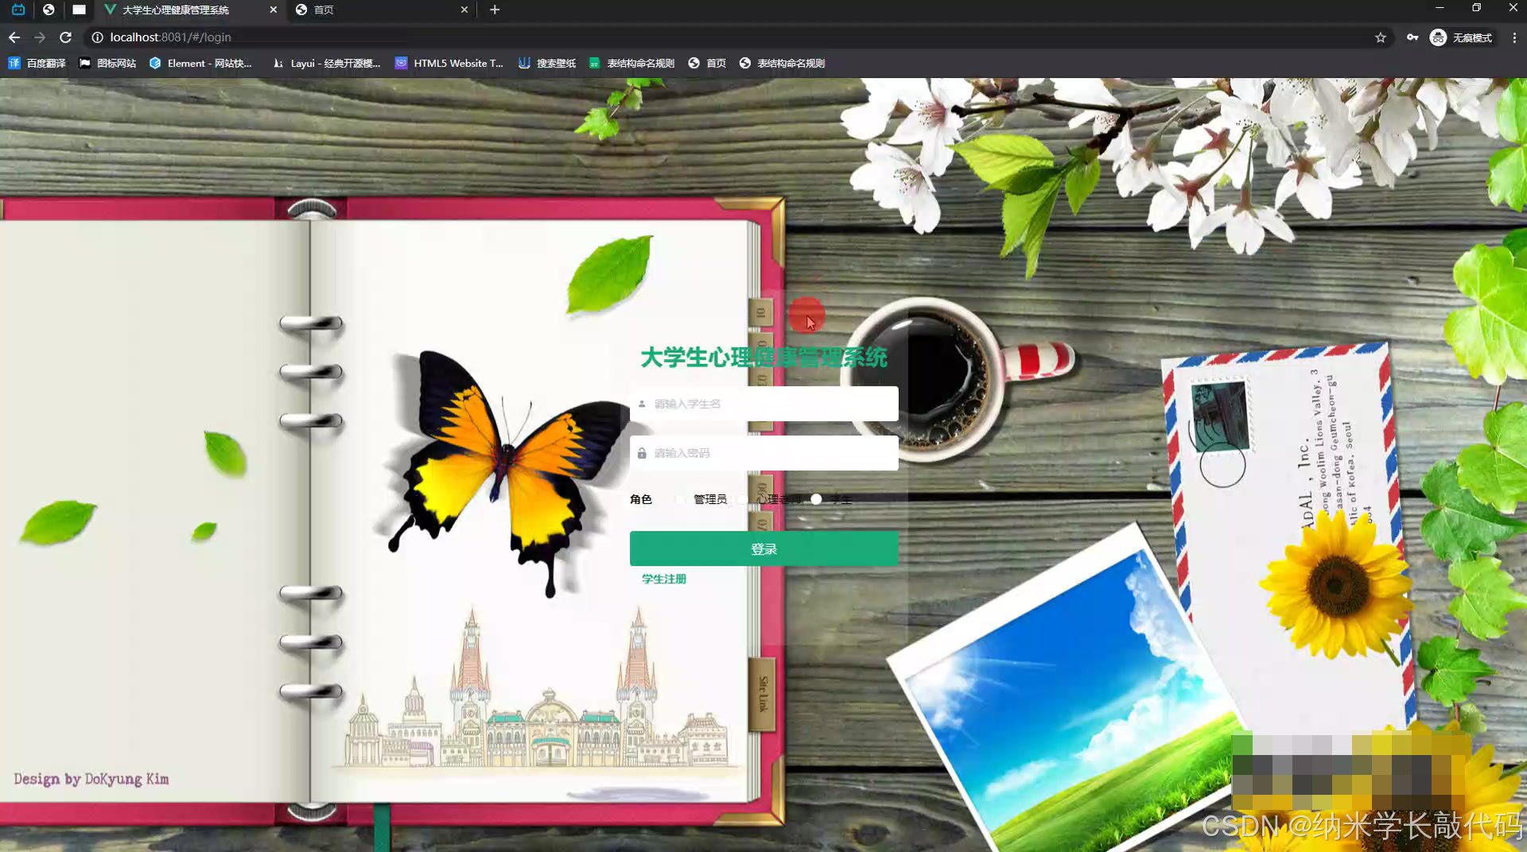
Task: Restore down the browser window
Action: click(1476, 8)
